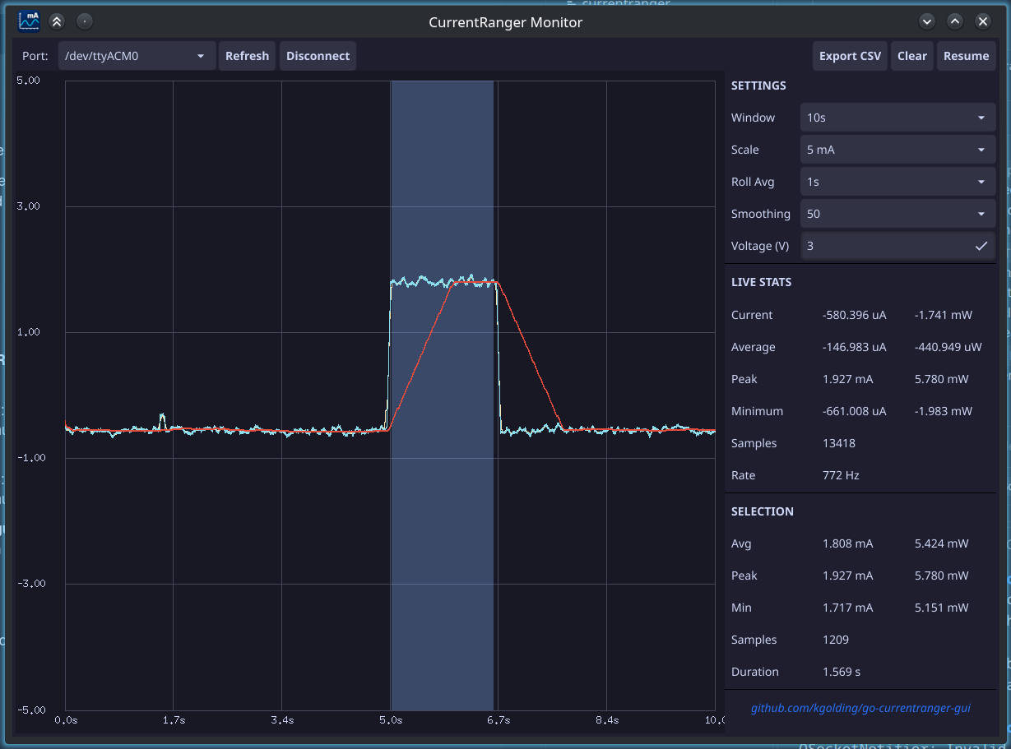
Task: Click the Refresh button
Action: 247,56
